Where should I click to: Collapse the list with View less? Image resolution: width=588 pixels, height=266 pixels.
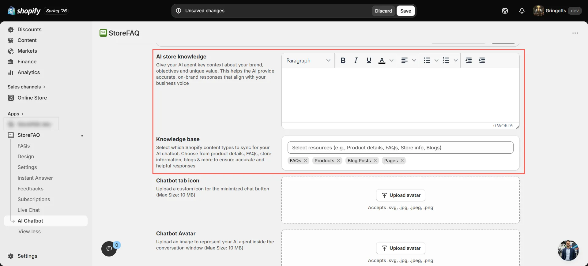point(29,231)
